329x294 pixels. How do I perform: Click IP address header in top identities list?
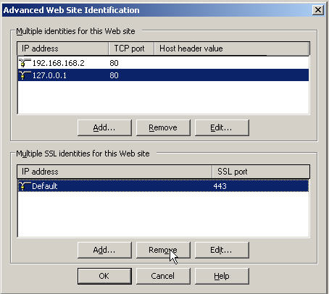(63, 49)
